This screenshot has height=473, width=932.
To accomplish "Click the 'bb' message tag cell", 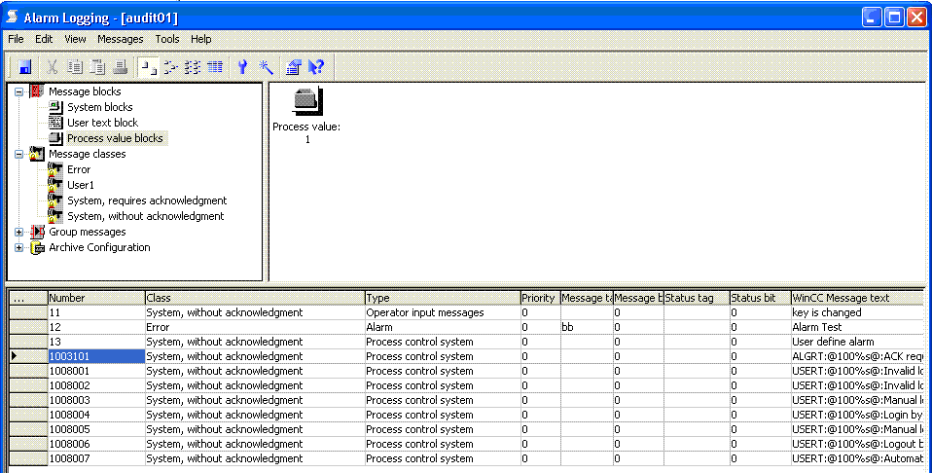I will point(587,327).
